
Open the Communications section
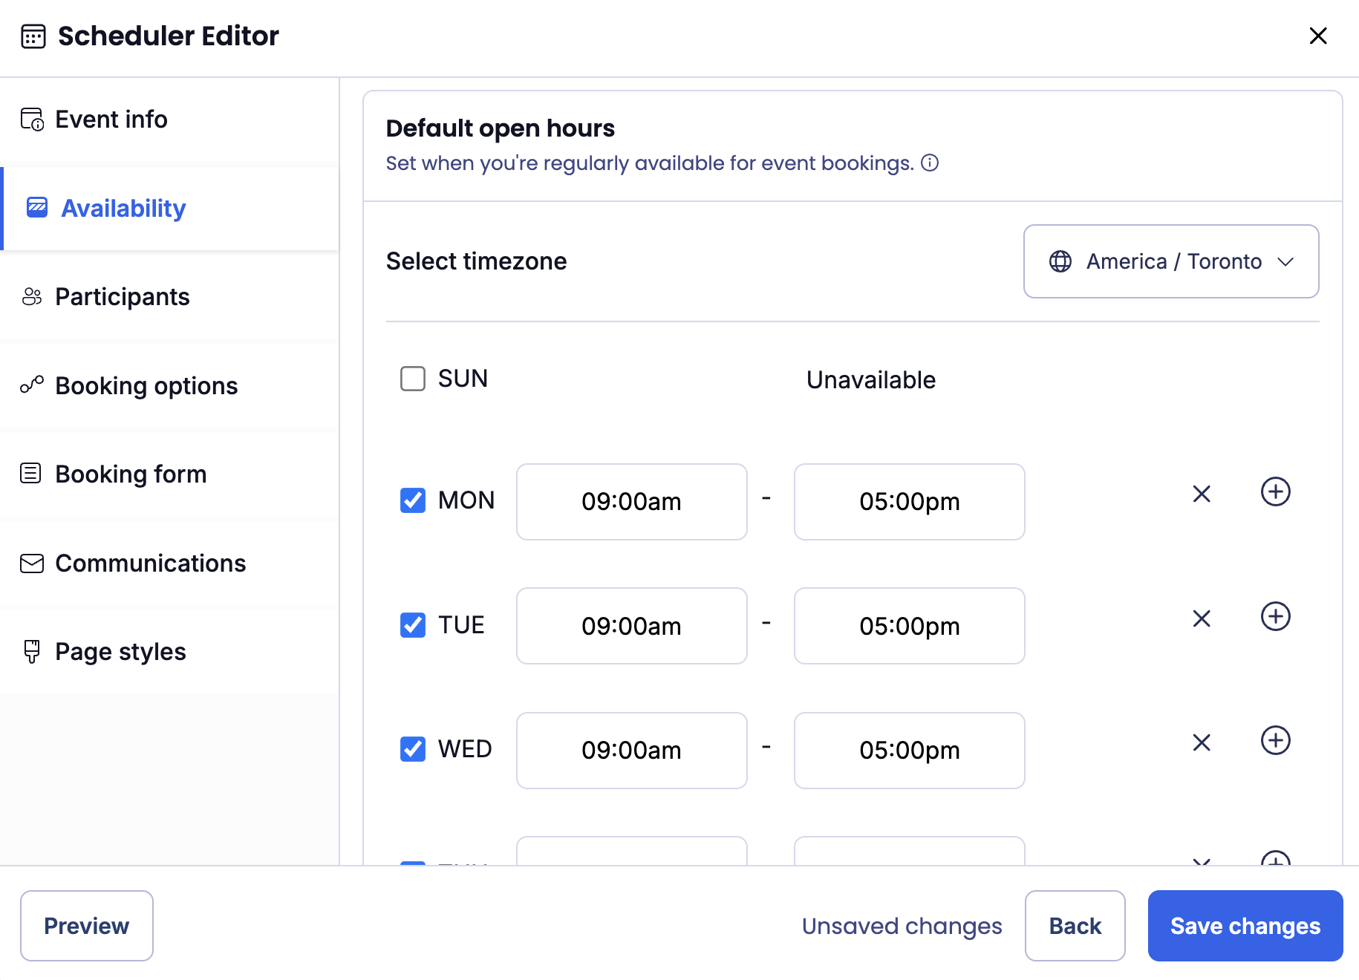150,563
